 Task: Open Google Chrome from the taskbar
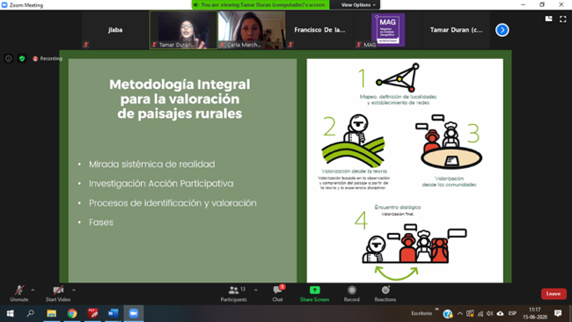point(72,313)
